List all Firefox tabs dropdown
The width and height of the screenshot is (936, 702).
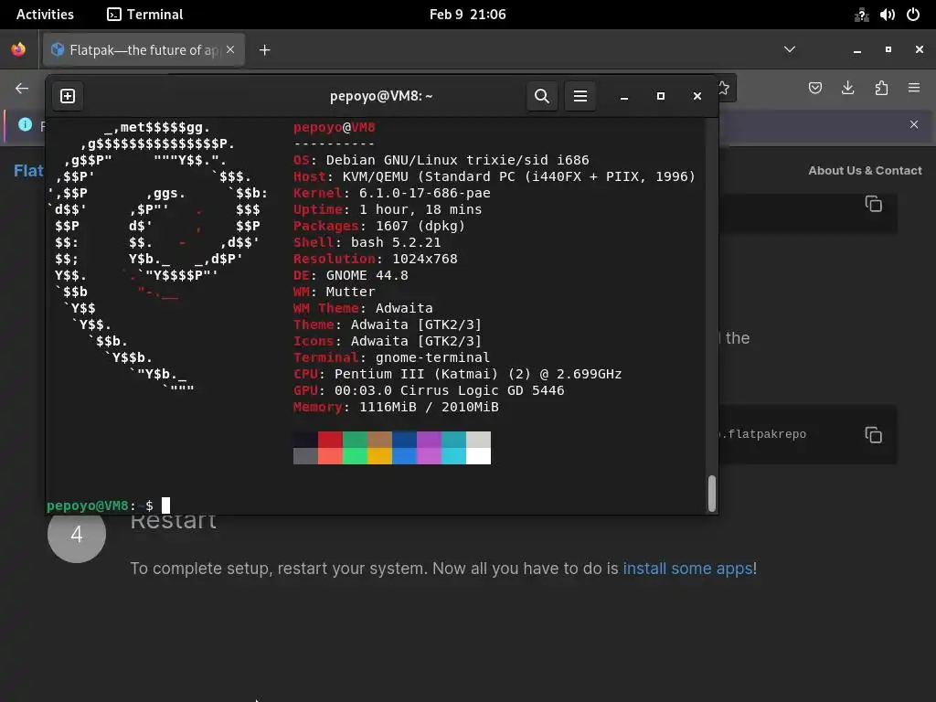tap(789, 49)
